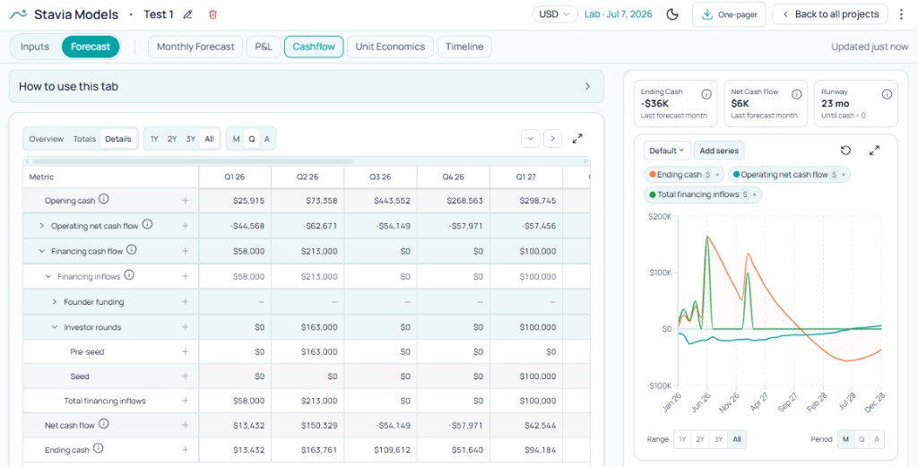Set table range to 1Y
Image resolution: width=918 pixels, height=467 pixels.
point(154,139)
